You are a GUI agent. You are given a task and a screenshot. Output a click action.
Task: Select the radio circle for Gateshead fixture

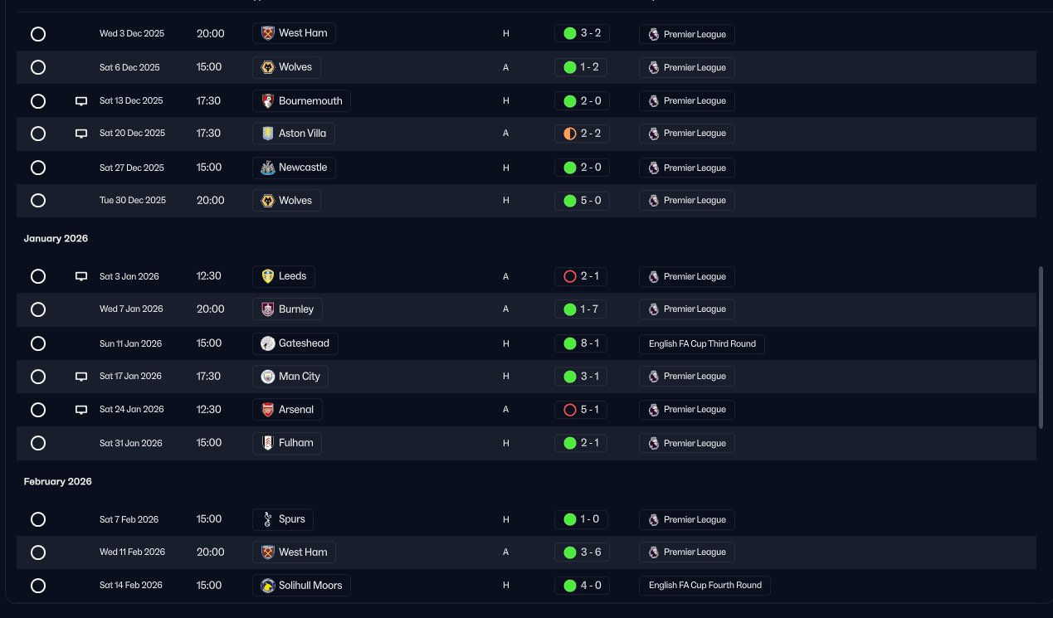38,343
